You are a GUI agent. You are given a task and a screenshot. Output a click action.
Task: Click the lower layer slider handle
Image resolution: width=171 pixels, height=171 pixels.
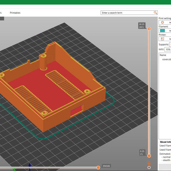point(149,156)
